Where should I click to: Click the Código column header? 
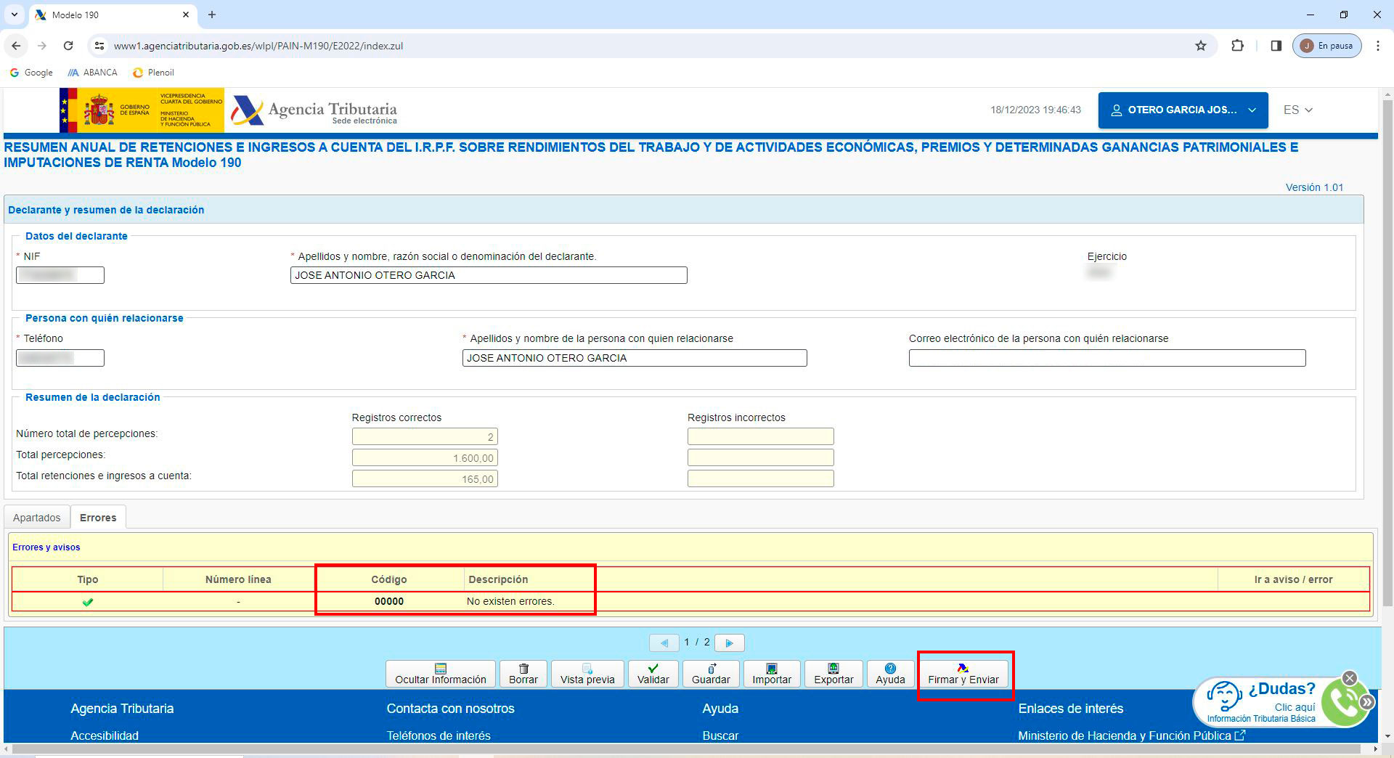389,579
